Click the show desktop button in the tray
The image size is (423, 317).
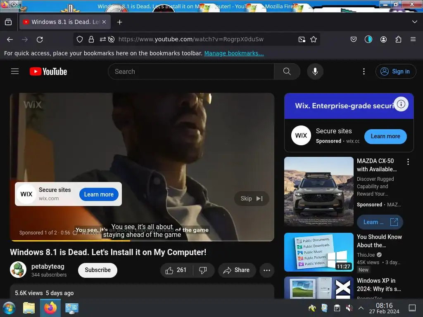click(x=412, y=308)
